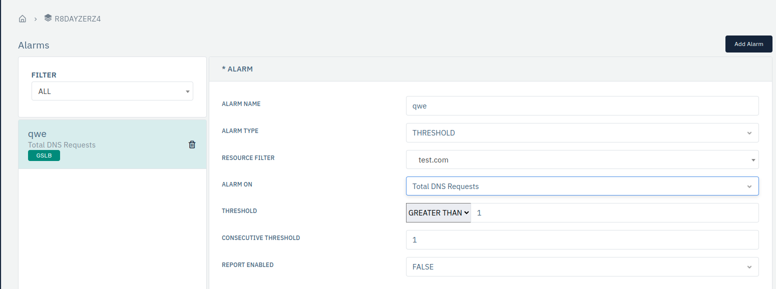Click the Add Alarm button

tap(748, 44)
